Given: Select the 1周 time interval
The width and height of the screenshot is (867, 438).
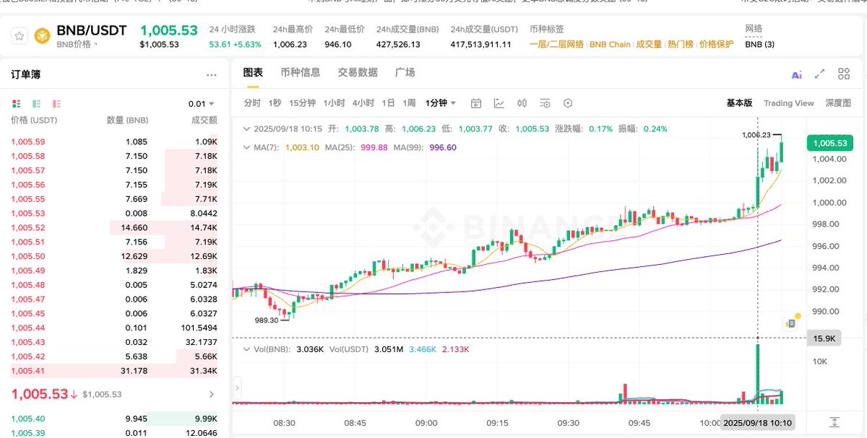Looking at the screenshot, I should pyautogui.click(x=410, y=103).
